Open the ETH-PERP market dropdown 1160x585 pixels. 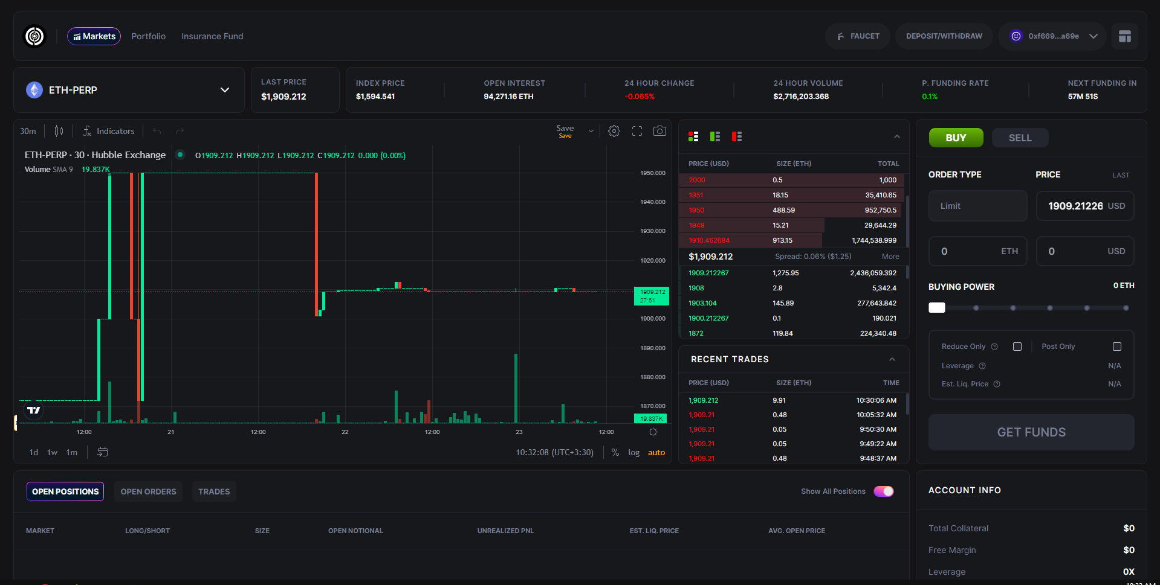129,90
